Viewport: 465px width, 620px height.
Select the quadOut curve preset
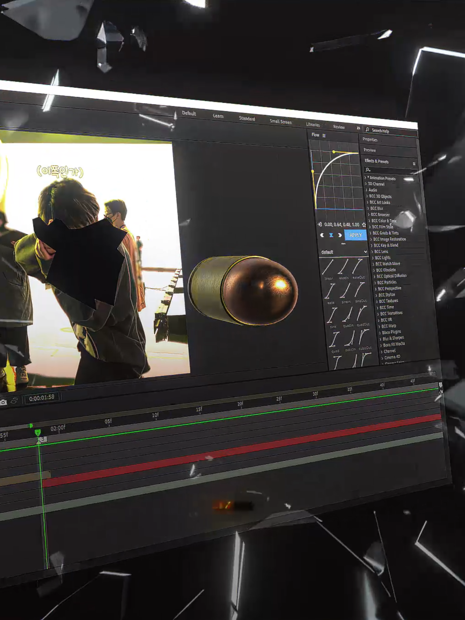[x=363, y=316]
